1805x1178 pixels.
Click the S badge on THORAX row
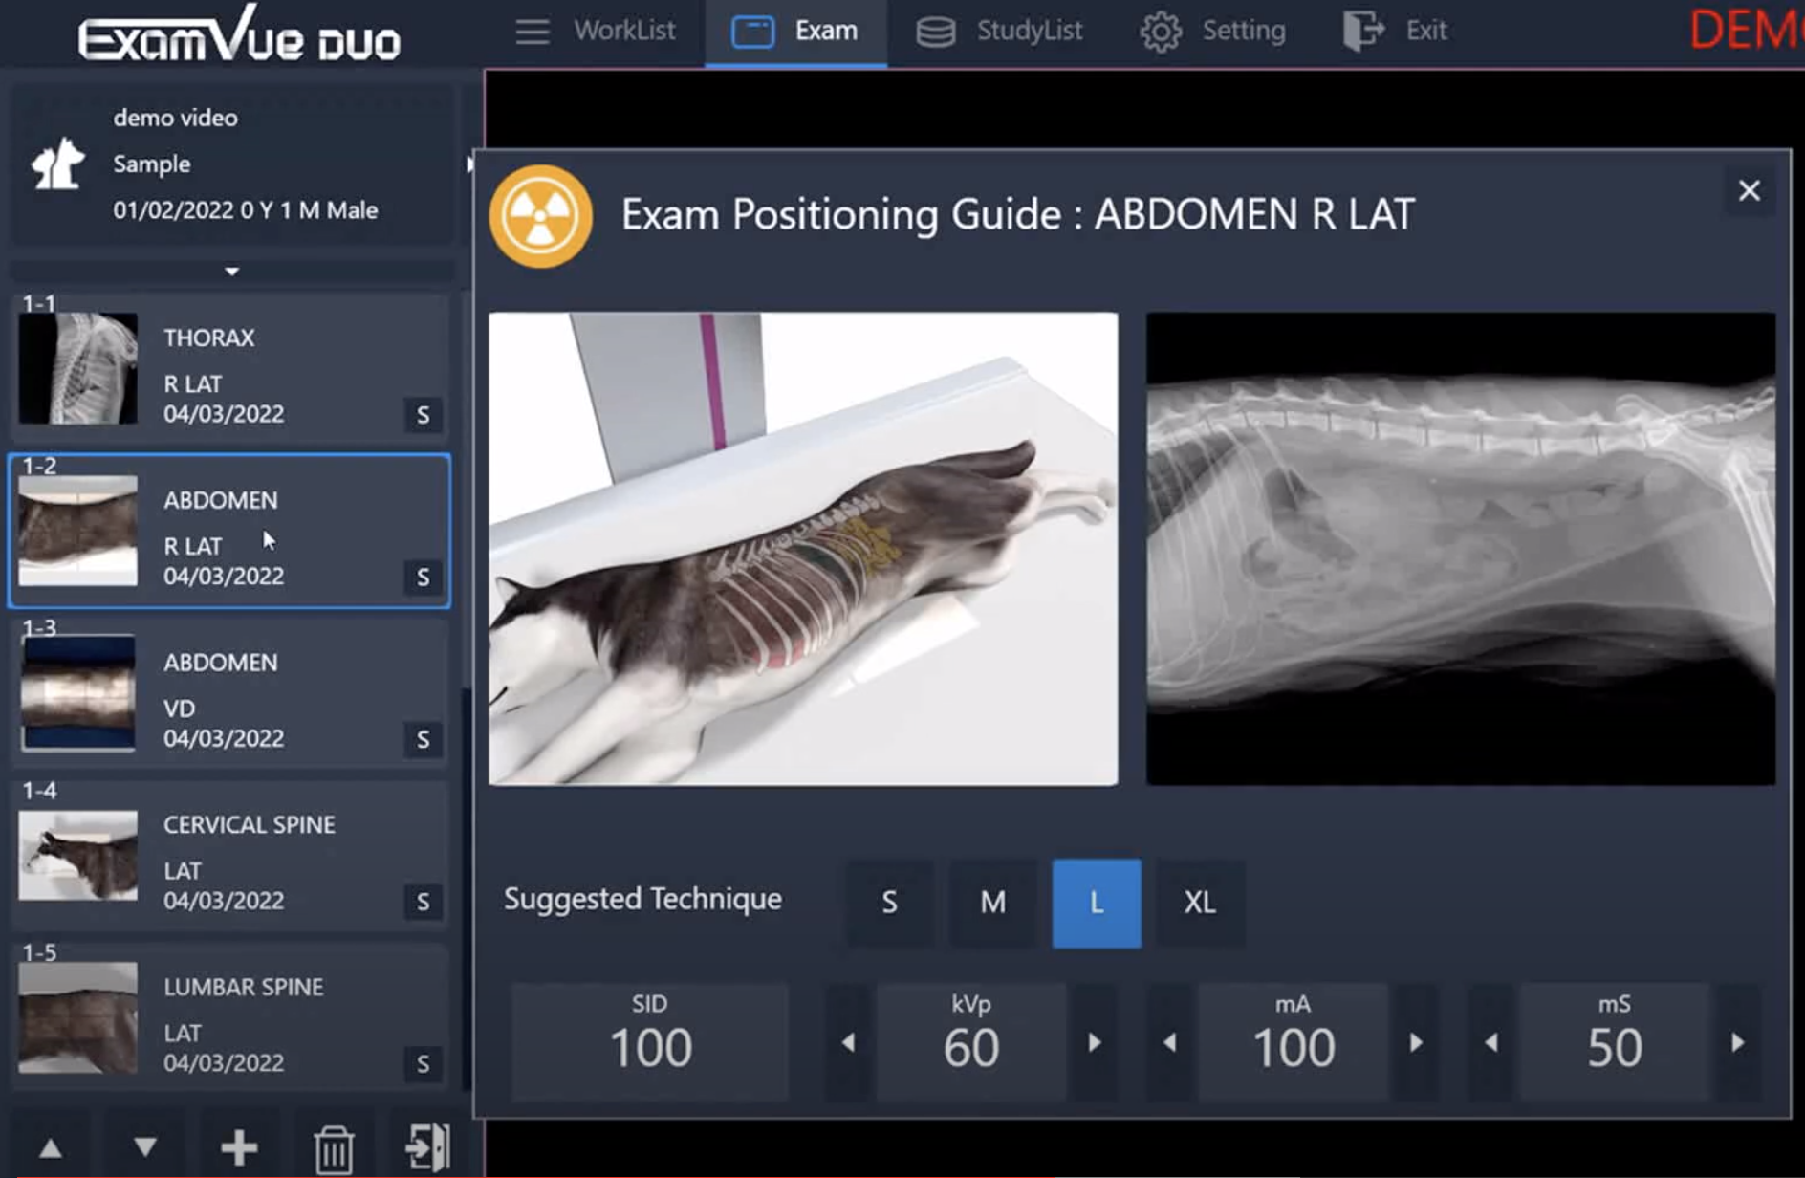click(423, 414)
